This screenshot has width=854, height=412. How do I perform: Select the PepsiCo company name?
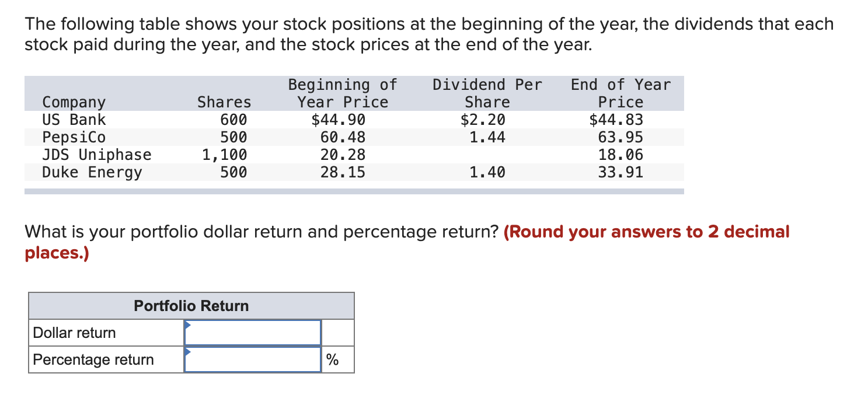point(75,137)
